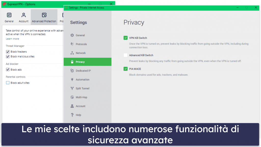
Task: Click the Network nodes icon in PIA sidebar
Action: [x=72, y=53]
